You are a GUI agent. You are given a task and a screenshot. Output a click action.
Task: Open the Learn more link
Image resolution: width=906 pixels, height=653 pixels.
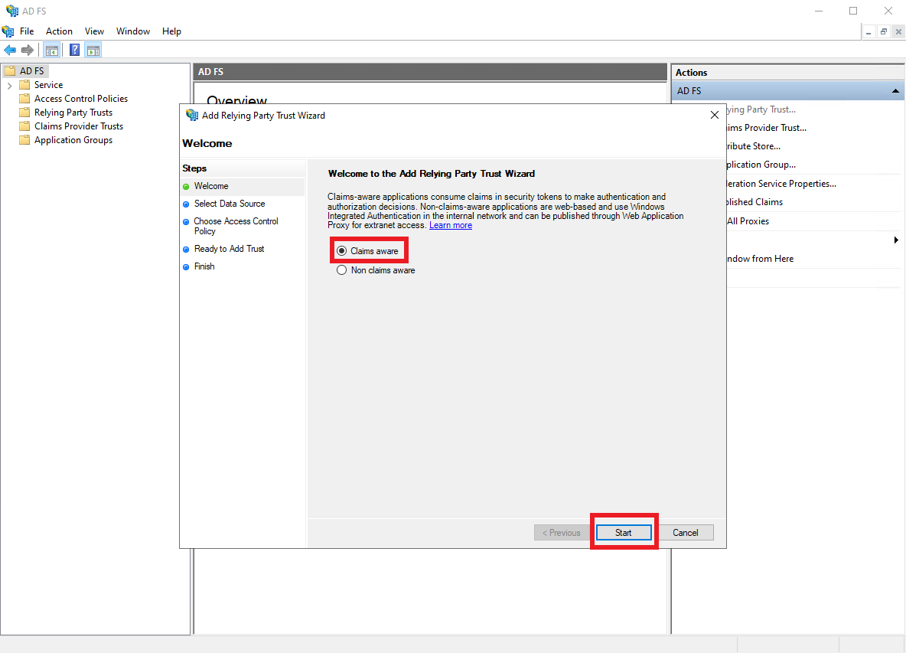coord(450,225)
